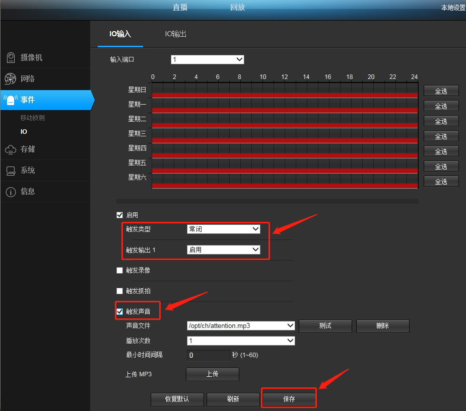Enable the 触发录像 checkbox

pyautogui.click(x=120, y=271)
